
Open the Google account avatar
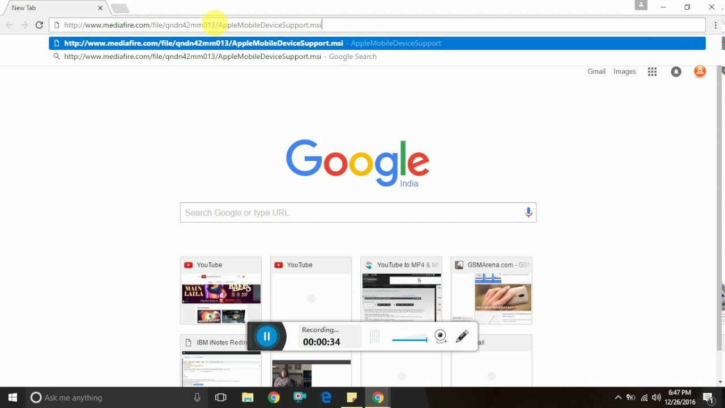pyautogui.click(x=700, y=71)
